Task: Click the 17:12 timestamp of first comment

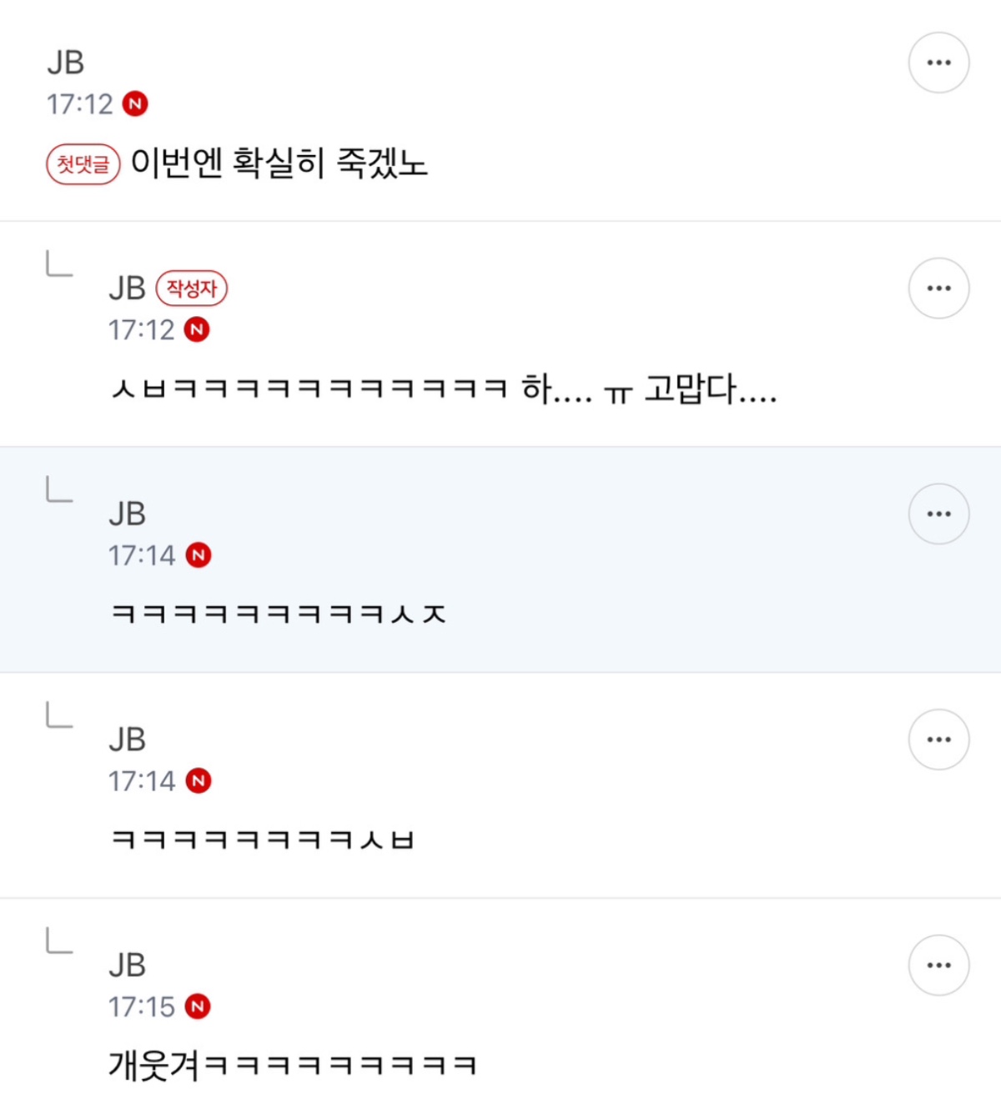Action: 80,104
